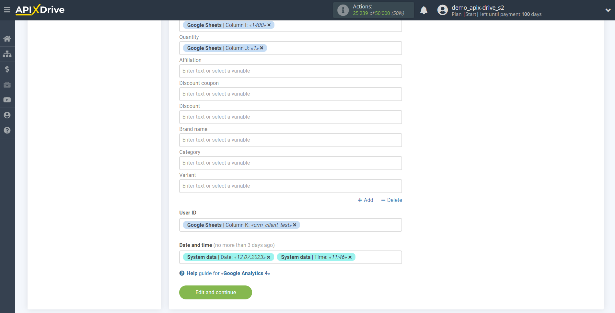The height and width of the screenshot is (313, 615).
Task: Click Delete to remove item fields
Action: pos(391,200)
